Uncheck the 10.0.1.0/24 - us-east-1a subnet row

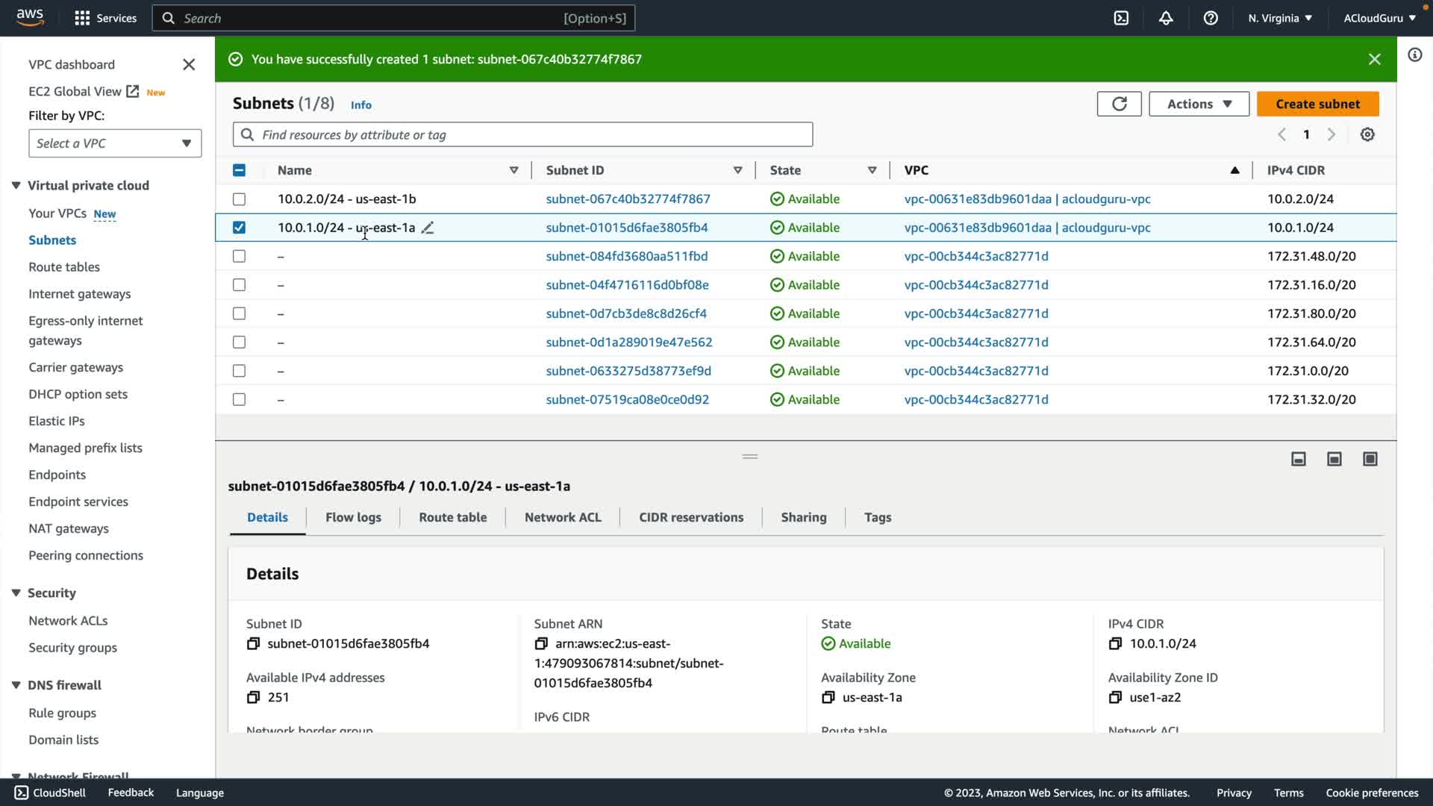239,228
